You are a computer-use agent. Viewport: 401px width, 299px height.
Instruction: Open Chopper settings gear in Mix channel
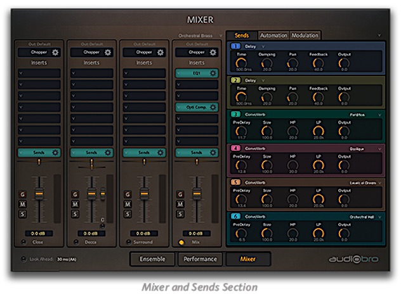click(x=213, y=53)
